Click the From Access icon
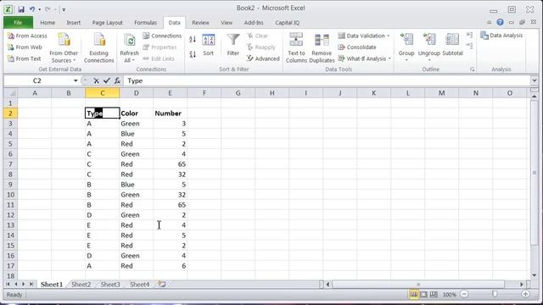The height and width of the screenshot is (305, 543). [11, 36]
